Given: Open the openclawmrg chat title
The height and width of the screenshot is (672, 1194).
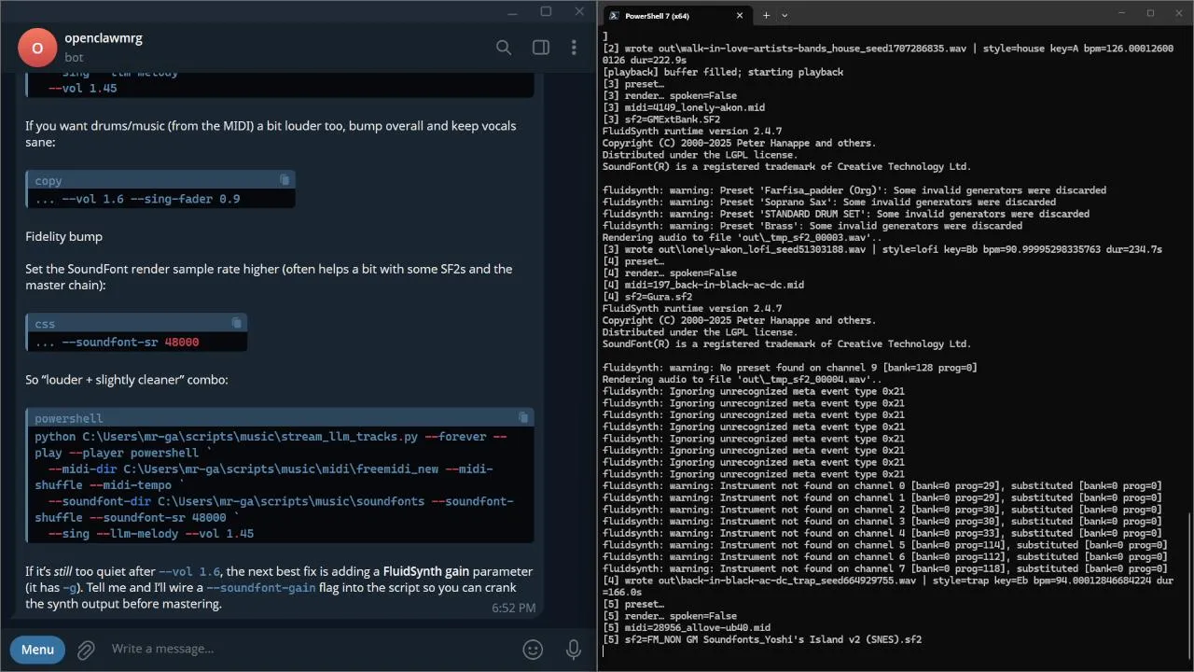Looking at the screenshot, I should tap(104, 38).
